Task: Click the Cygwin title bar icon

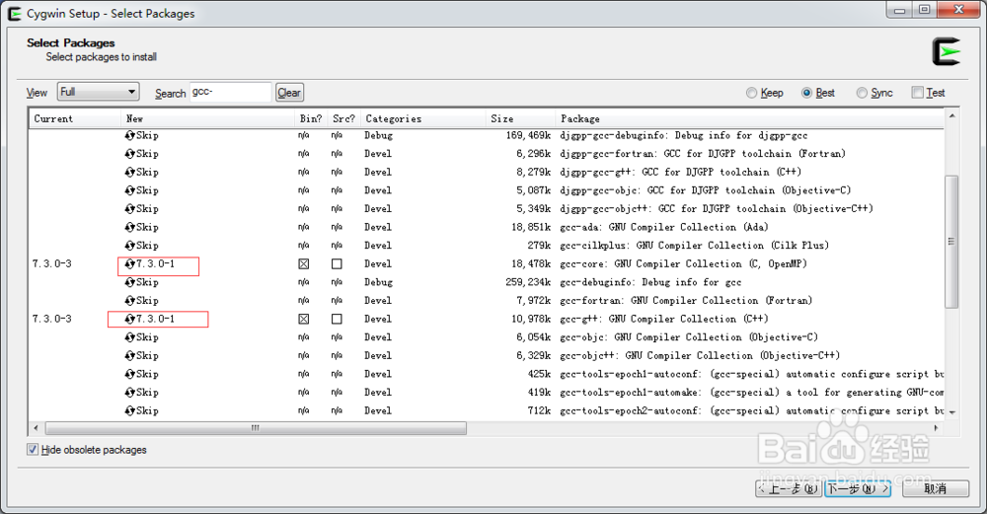Action: pos(15,13)
